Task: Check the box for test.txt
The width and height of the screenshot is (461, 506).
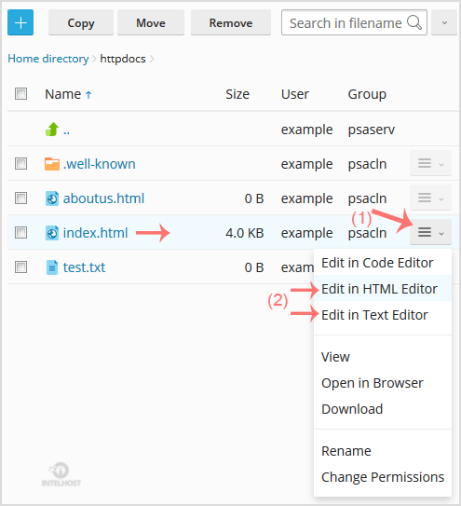Action: pos(21,267)
